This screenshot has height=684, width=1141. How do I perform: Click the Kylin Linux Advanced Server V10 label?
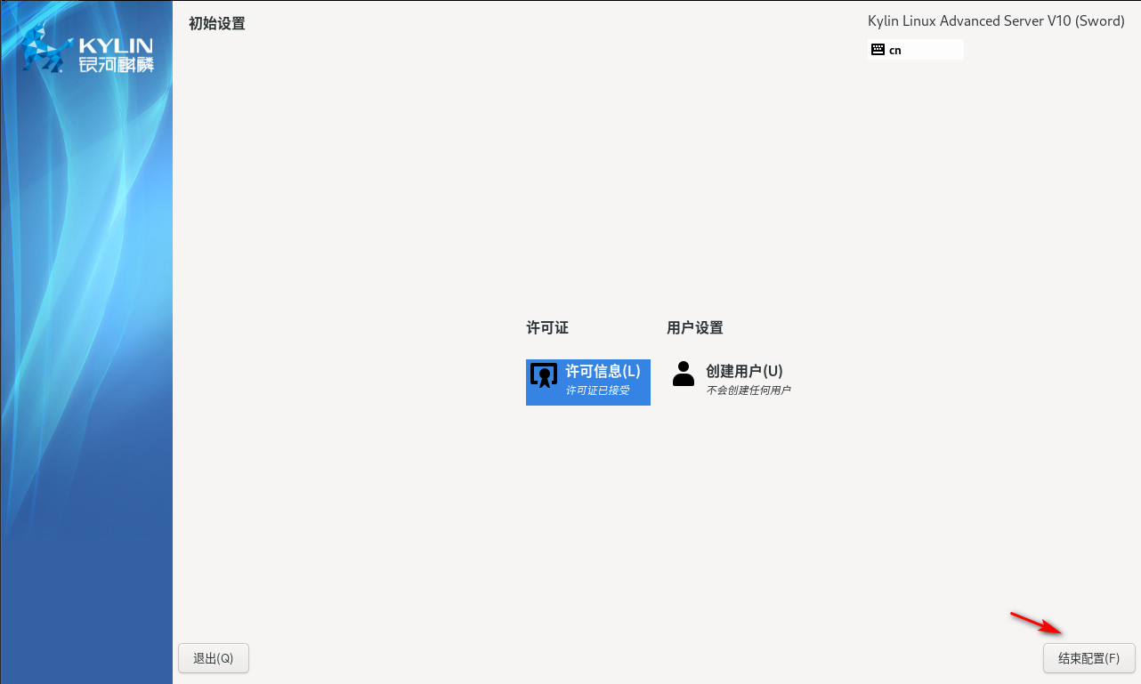[x=996, y=21]
